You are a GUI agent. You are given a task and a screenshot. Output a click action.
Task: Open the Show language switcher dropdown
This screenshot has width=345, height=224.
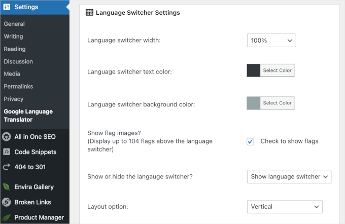pos(289,176)
